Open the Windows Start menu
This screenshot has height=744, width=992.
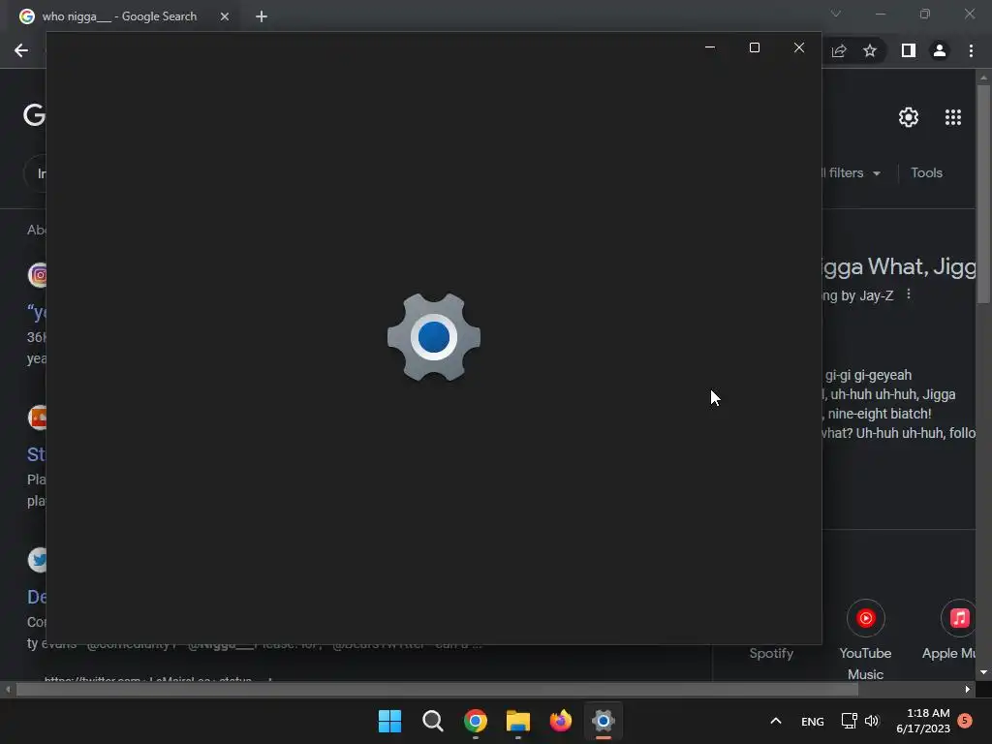pos(389,721)
